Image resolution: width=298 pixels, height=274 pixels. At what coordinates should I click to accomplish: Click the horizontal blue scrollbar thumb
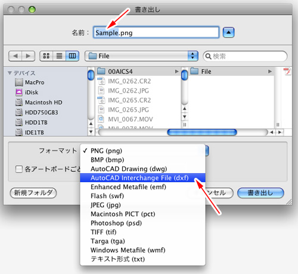coord(202,132)
